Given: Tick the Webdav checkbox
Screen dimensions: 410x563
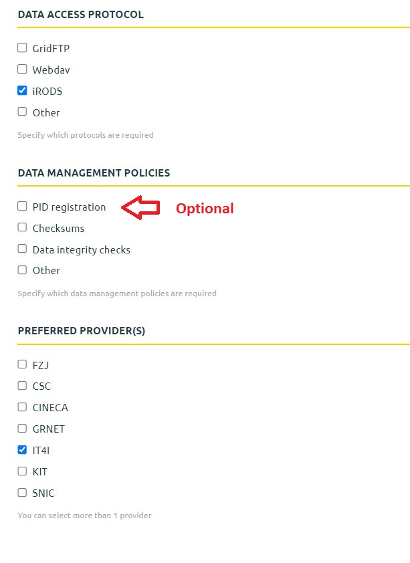Looking at the screenshot, I should tap(22, 70).
